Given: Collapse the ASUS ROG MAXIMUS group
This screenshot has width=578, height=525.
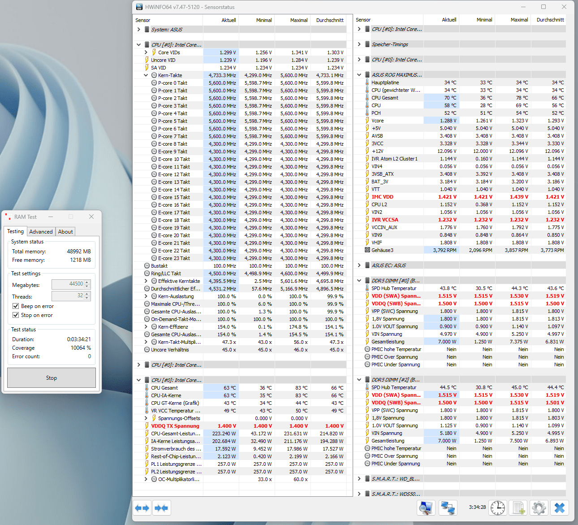Looking at the screenshot, I should tap(359, 75).
